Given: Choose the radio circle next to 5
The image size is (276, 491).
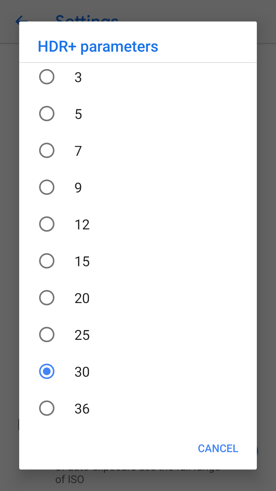Looking at the screenshot, I should click(47, 114).
